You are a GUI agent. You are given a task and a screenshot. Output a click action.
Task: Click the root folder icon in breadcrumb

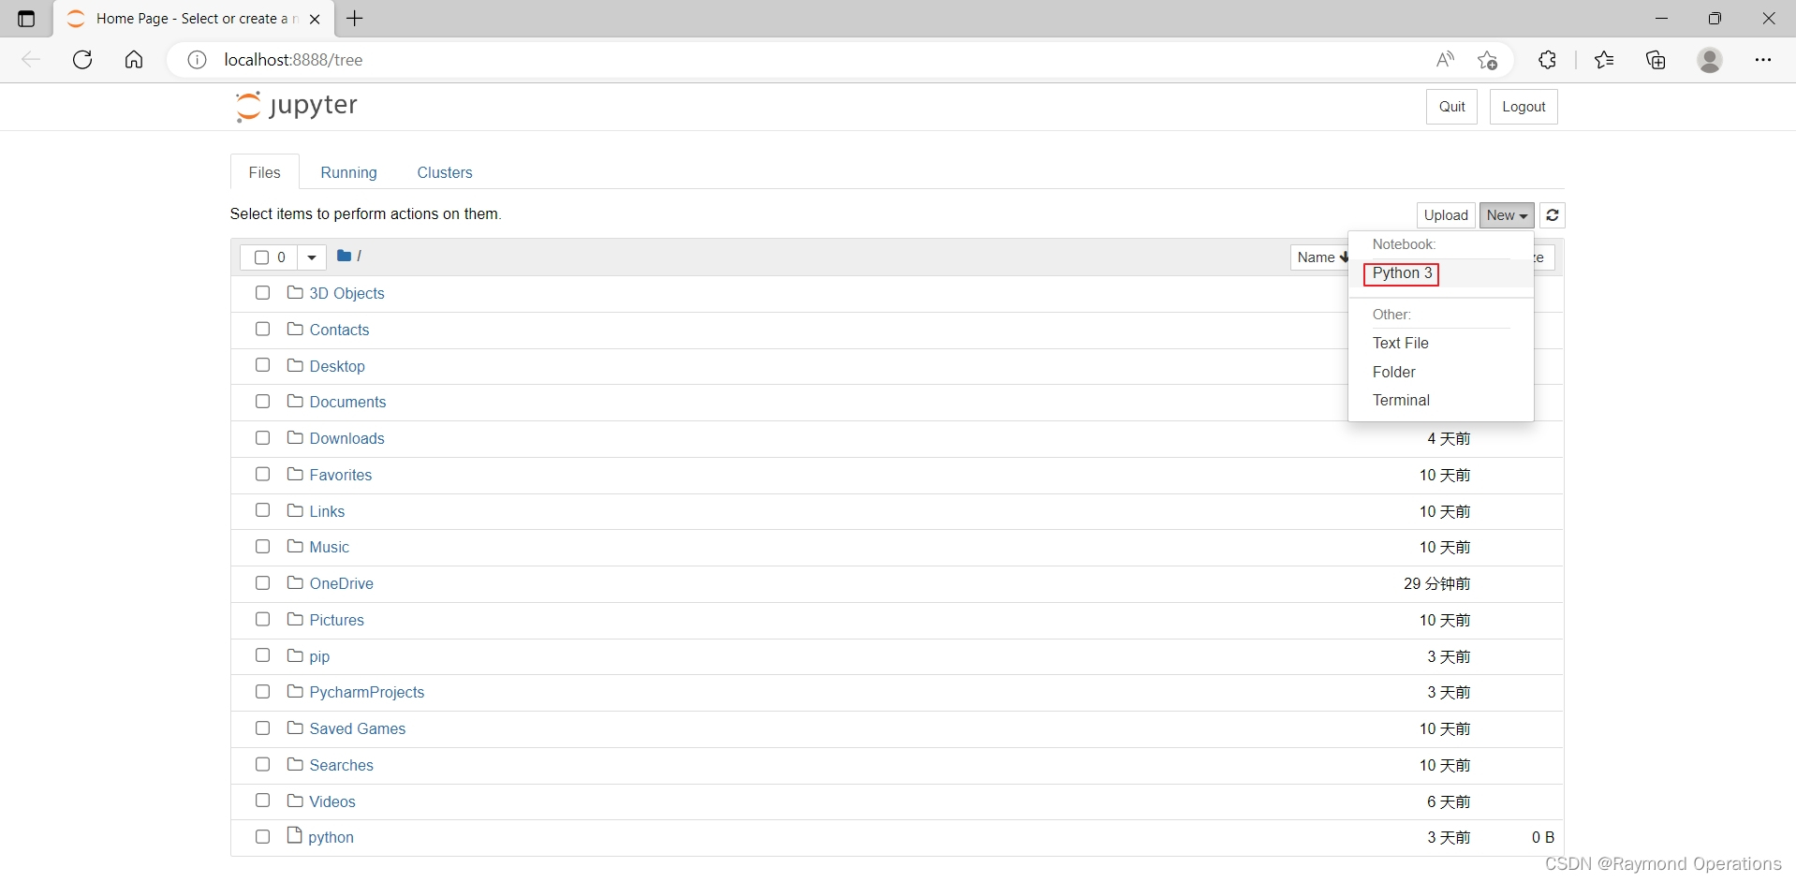[x=344, y=256]
